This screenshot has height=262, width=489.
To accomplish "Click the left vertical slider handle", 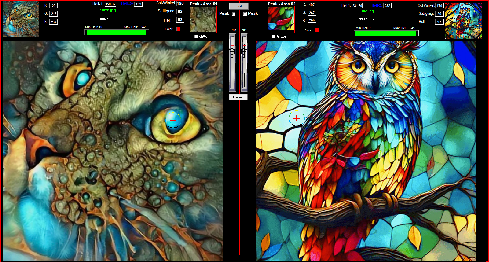I will coord(232,52).
